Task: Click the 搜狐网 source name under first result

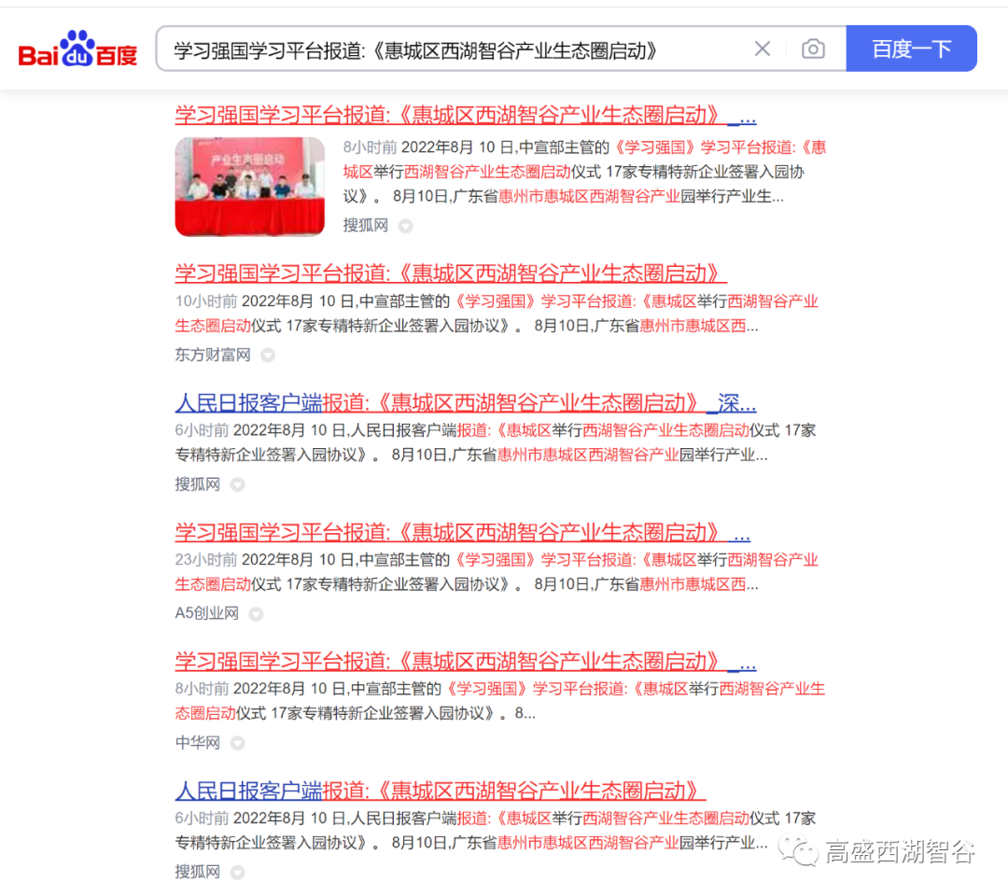Action: tap(364, 225)
